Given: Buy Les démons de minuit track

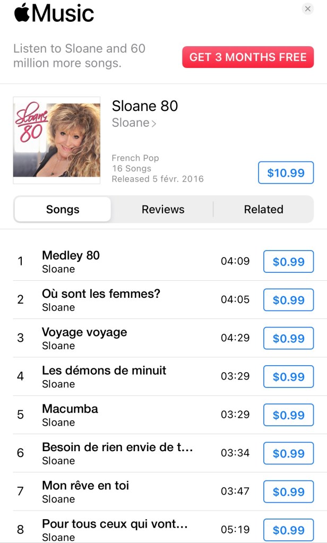Looking at the screenshot, I should (289, 376).
